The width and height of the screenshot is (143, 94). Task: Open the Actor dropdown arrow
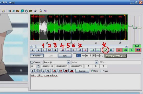pyautogui.click(x=96, y=62)
